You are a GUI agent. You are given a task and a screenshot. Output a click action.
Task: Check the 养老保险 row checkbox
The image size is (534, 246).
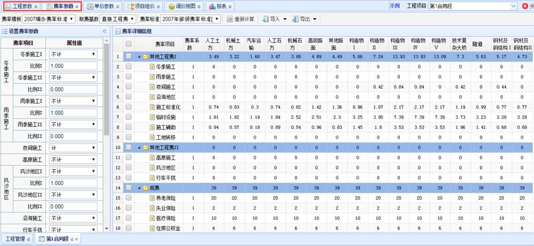[x=128, y=198]
